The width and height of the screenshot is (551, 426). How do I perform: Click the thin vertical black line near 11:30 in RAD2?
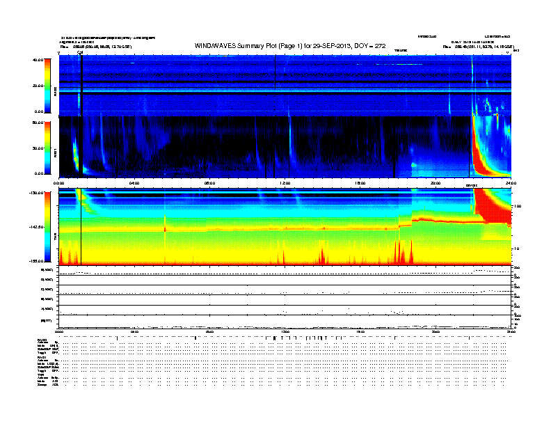coord(275,72)
